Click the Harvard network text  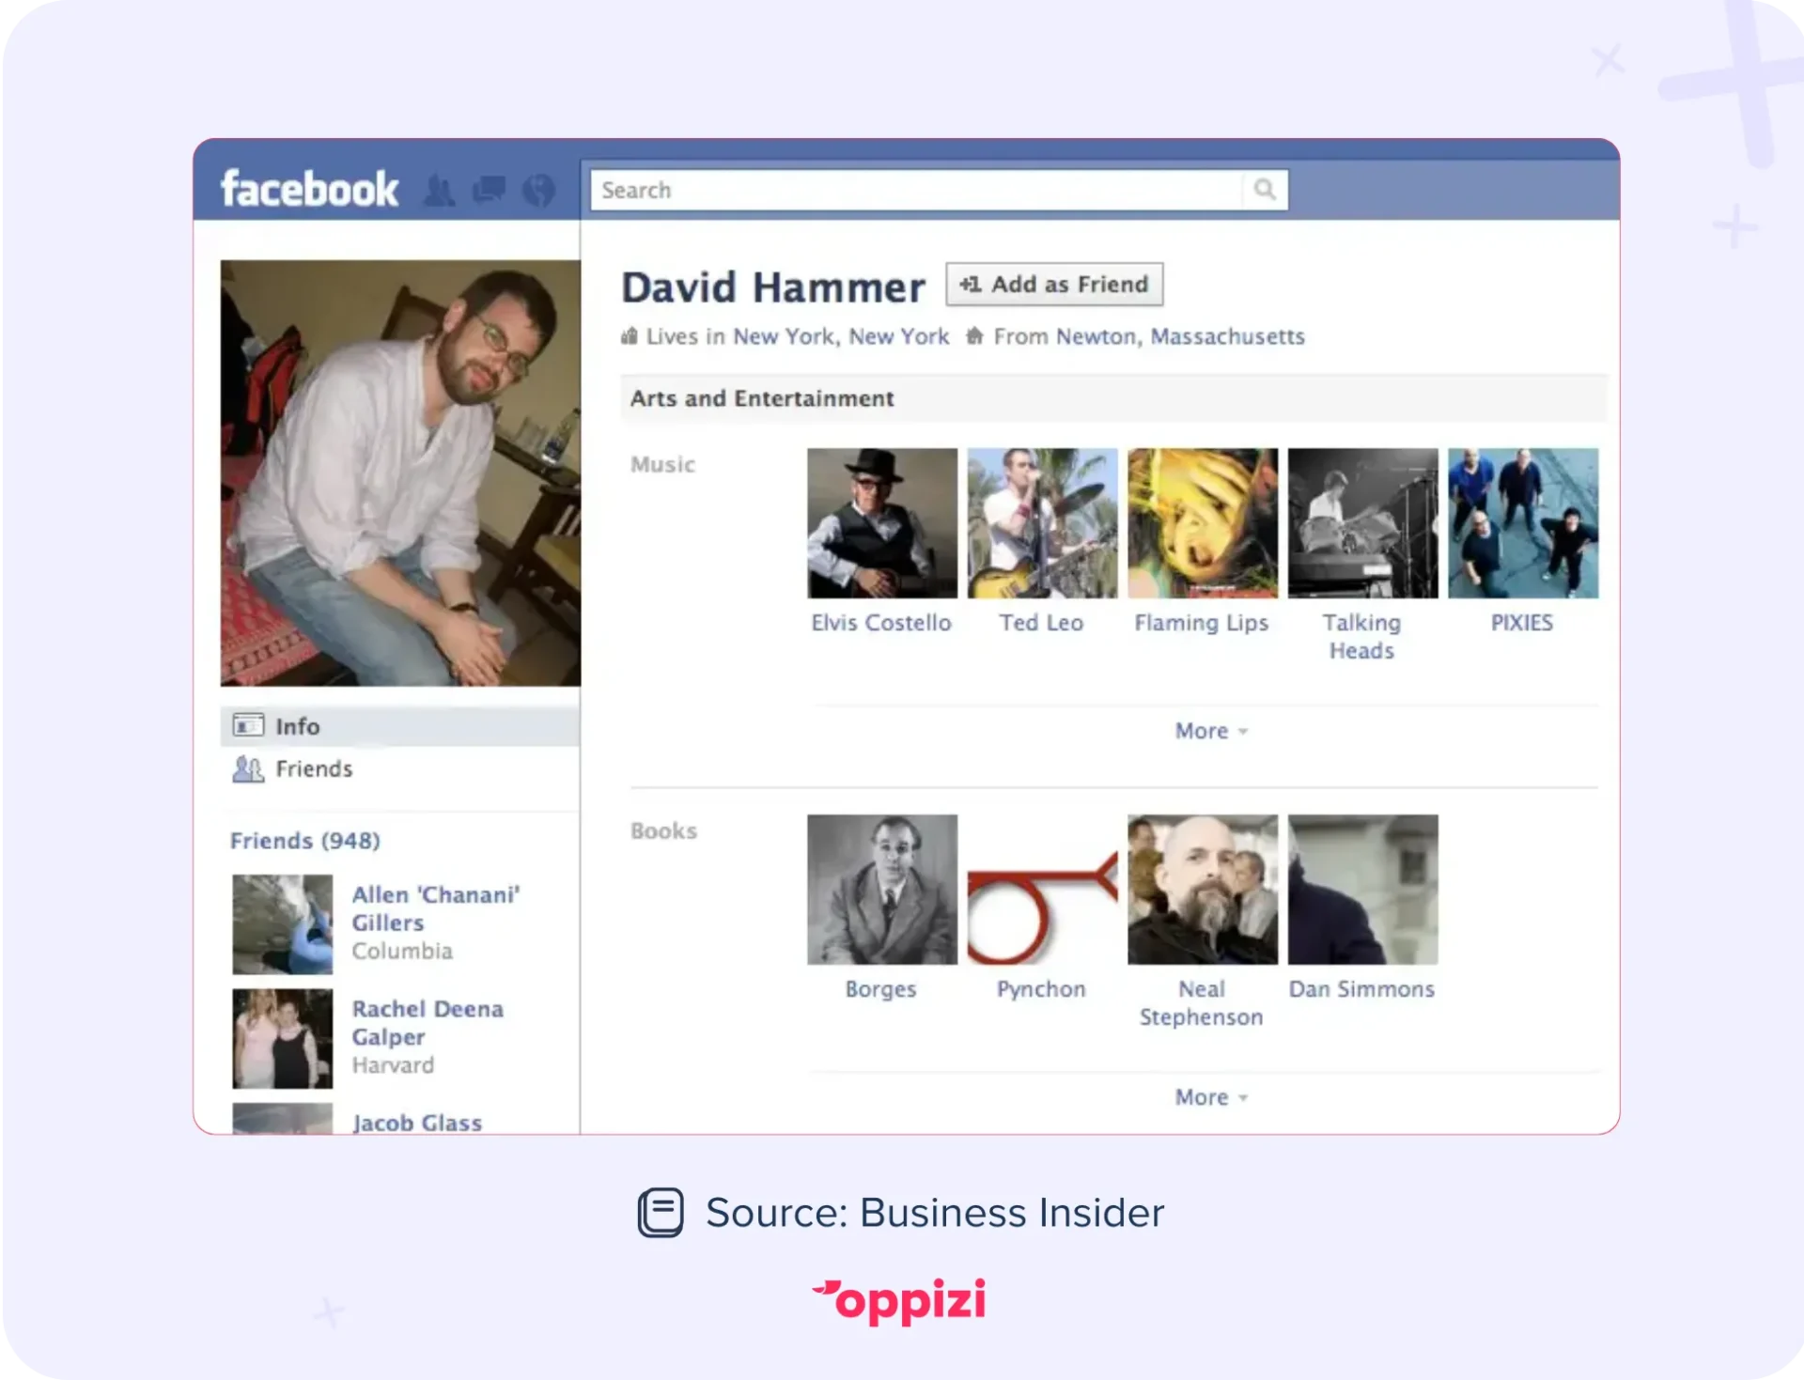[x=393, y=1065]
